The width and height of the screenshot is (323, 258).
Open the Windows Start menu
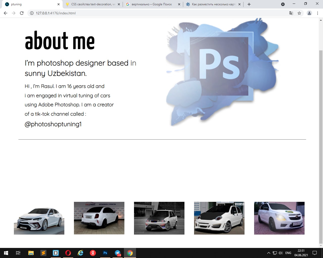[x=6, y=253]
